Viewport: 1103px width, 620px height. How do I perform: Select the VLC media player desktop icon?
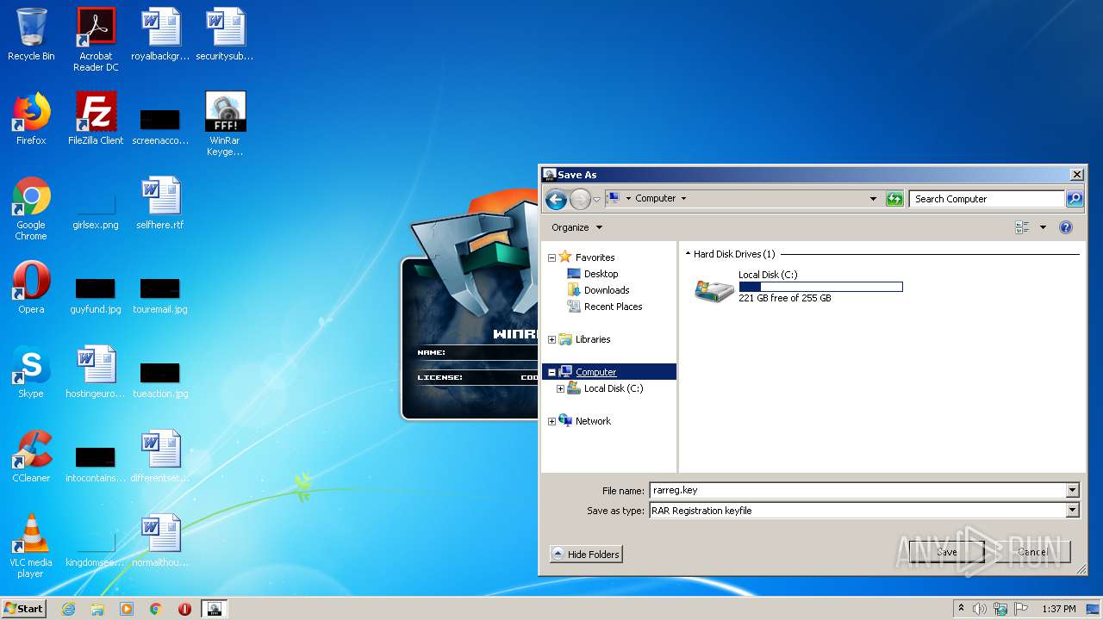click(x=31, y=547)
